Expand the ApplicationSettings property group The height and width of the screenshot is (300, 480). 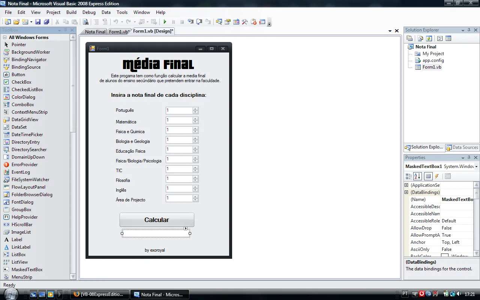pos(406,184)
